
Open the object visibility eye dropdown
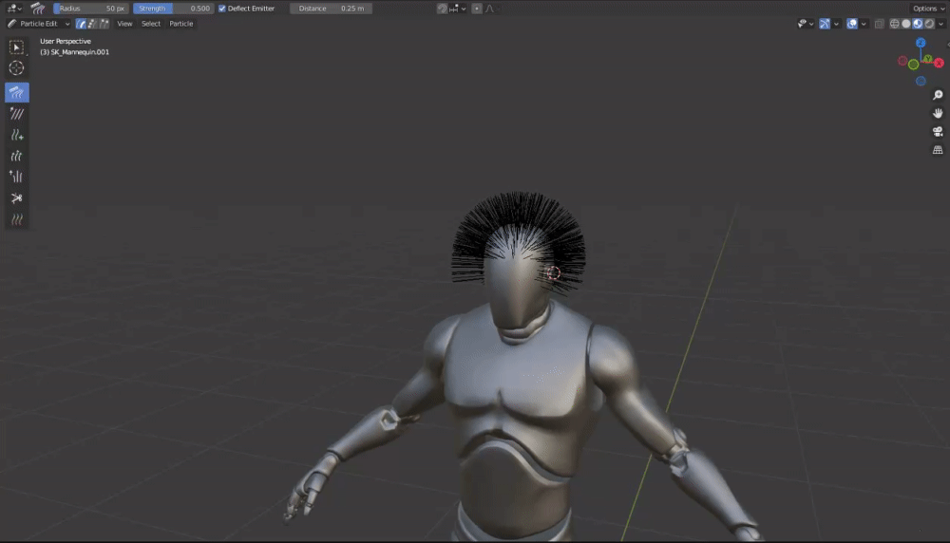click(806, 24)
